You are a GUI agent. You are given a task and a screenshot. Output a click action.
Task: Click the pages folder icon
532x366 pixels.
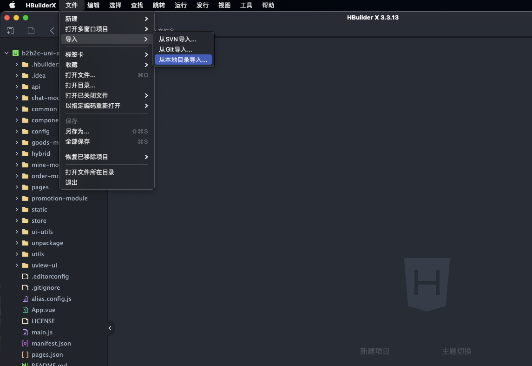(25, 187)
